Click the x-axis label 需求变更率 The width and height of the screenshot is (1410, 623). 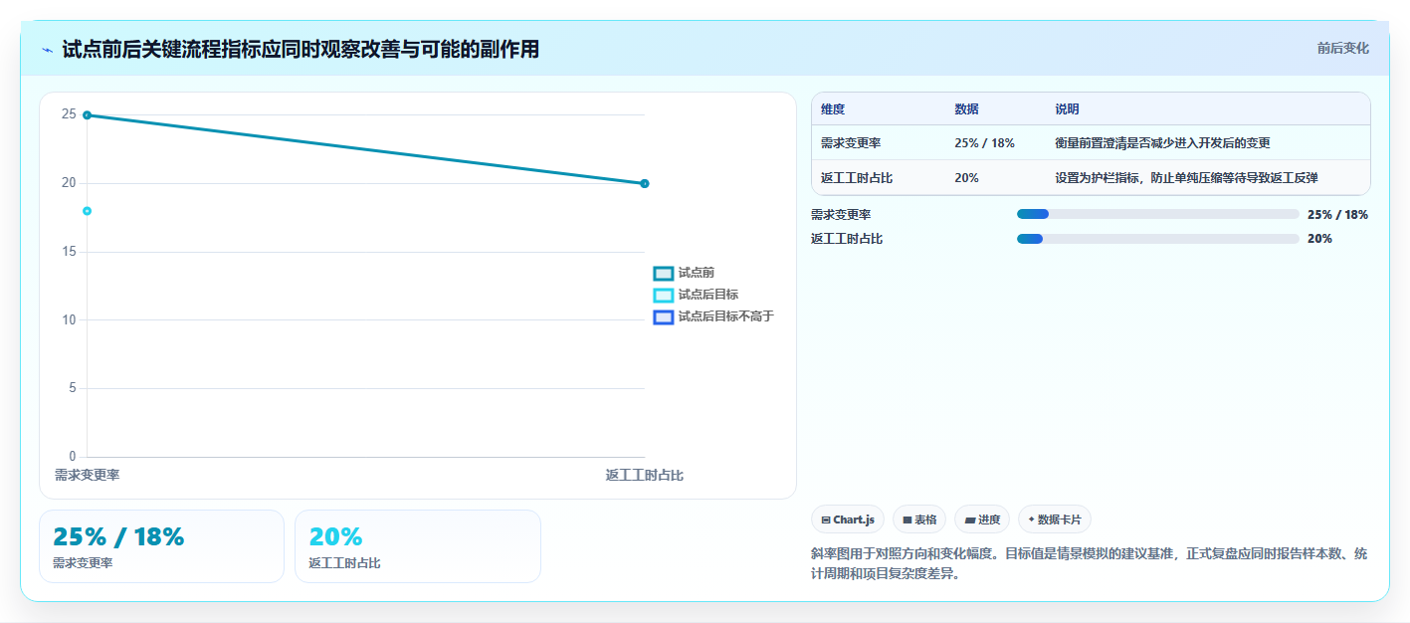point(88,476)
